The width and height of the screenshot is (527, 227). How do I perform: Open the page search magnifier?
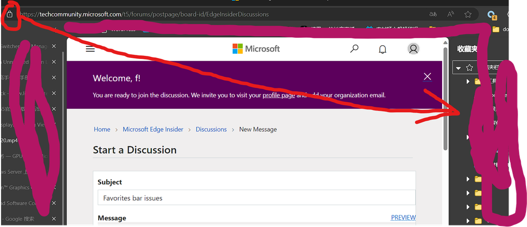point(354,49)
